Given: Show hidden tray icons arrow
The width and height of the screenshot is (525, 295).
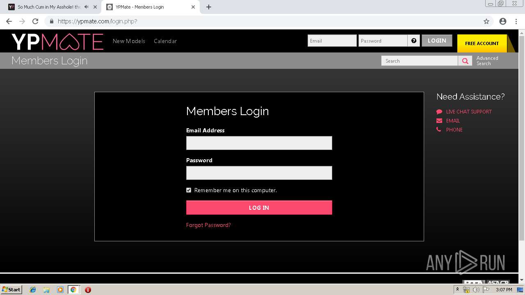Looking at the screenshot, I should [457, 290].
